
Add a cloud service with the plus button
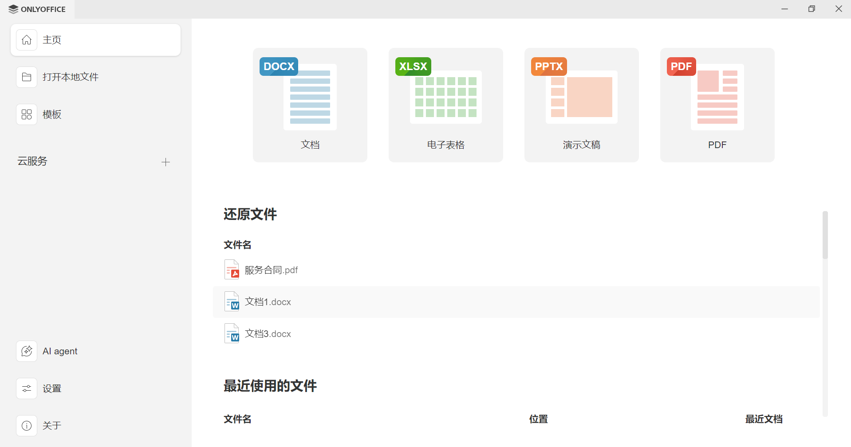(165, 161)
